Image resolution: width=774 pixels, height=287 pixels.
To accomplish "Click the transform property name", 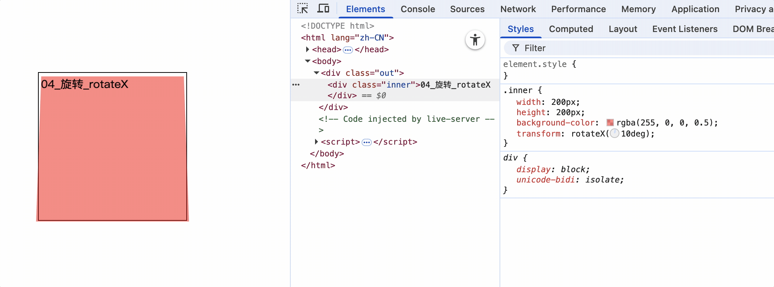I will (539, 134).
